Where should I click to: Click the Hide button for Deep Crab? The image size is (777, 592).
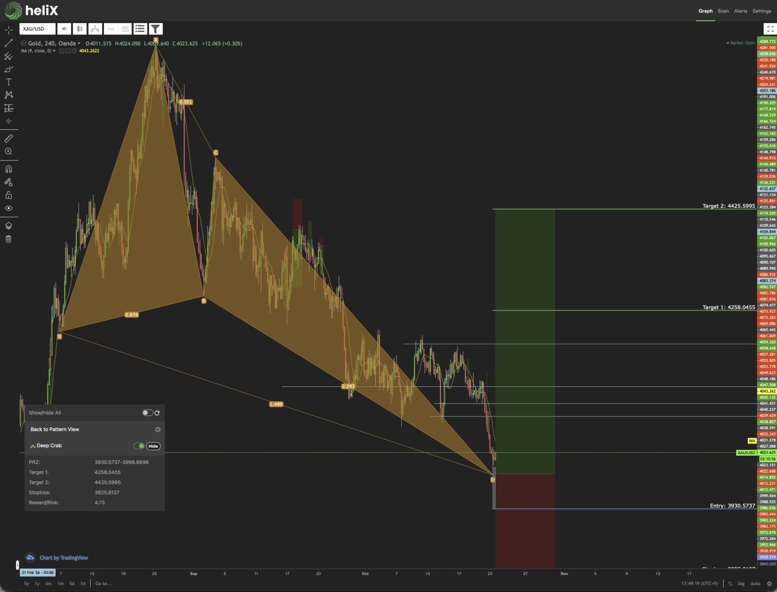[153, 446]
